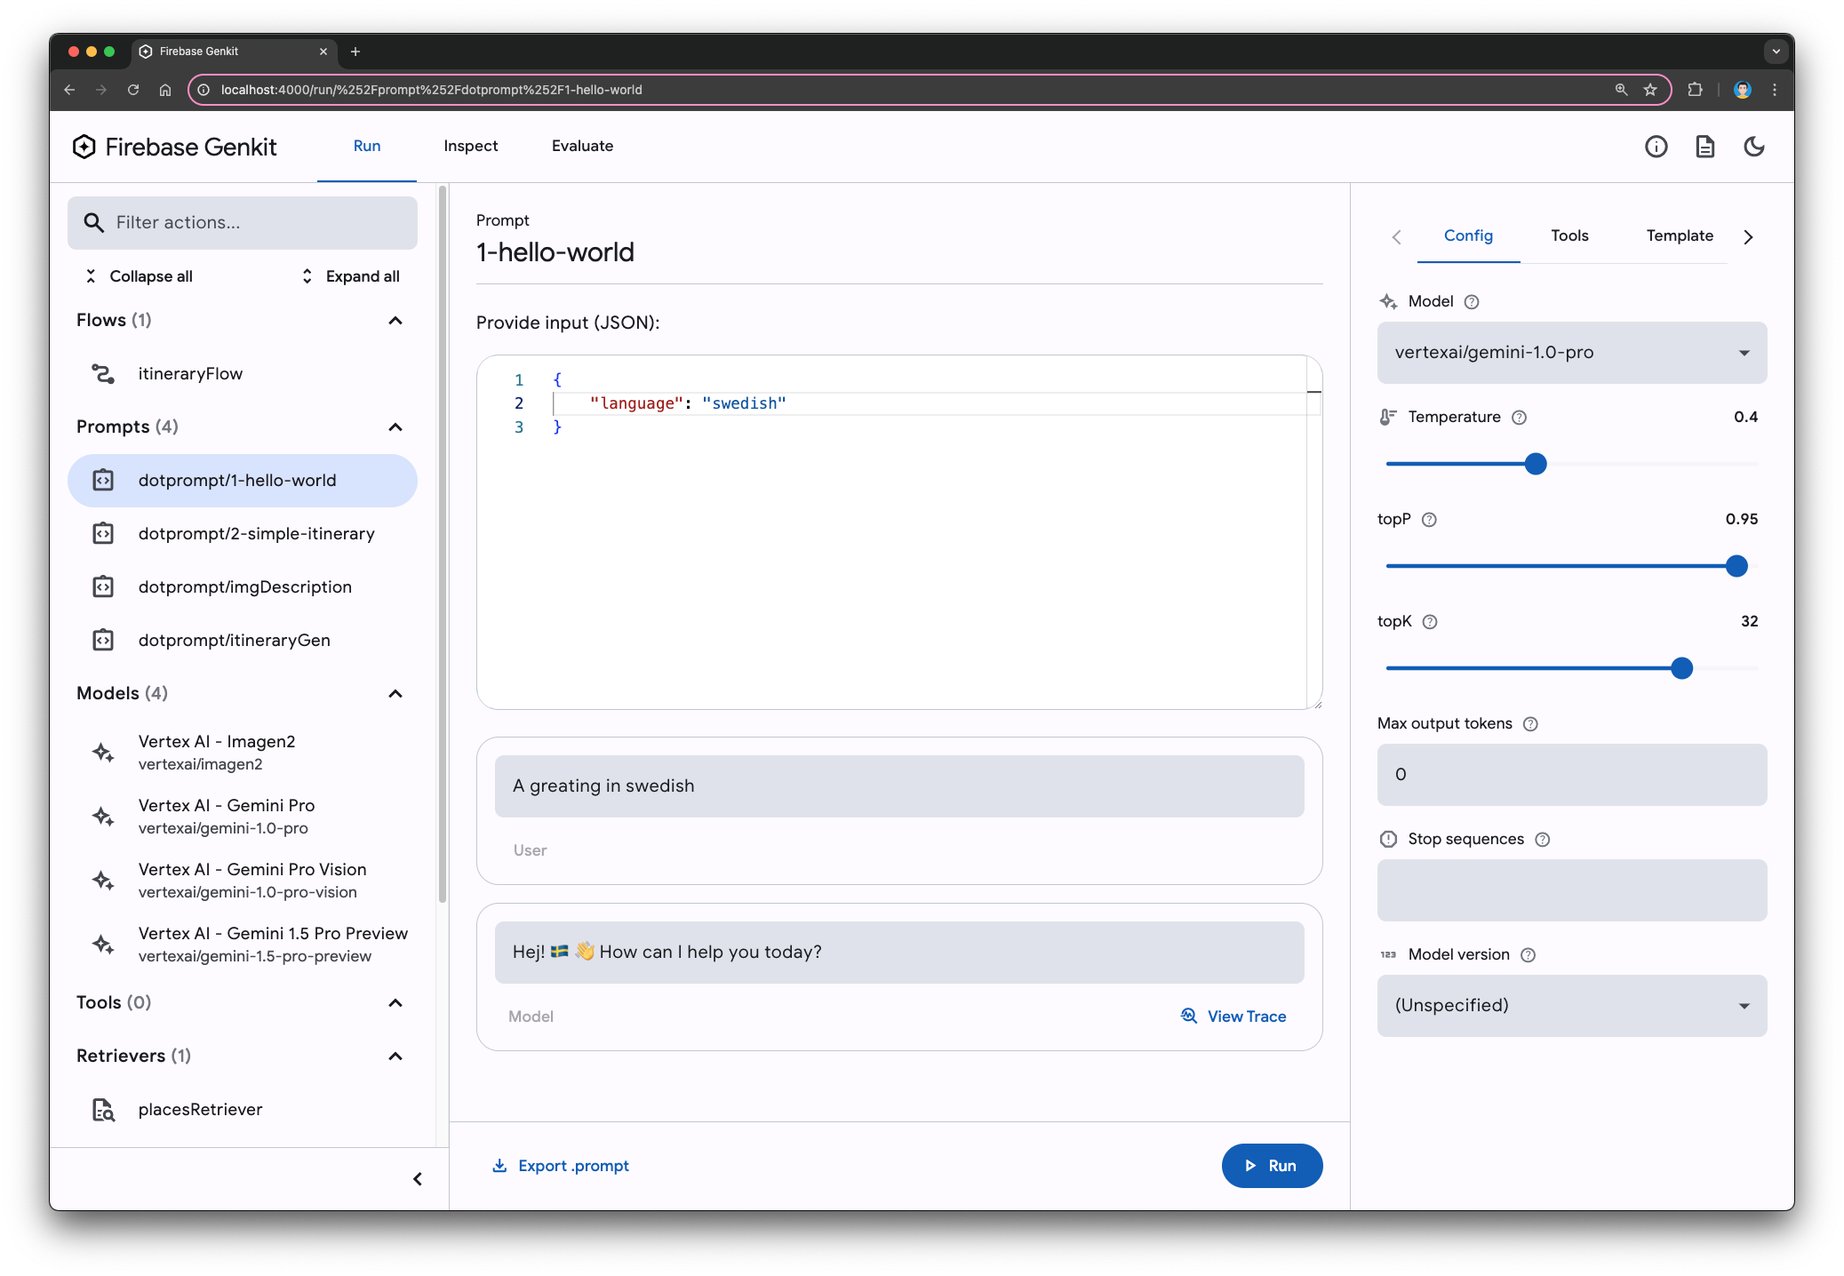Image resolution: width=1844 pixels, height=1276 pixels.
Task: Click the filter actions search icon
Action: click(x=94, y=221)
